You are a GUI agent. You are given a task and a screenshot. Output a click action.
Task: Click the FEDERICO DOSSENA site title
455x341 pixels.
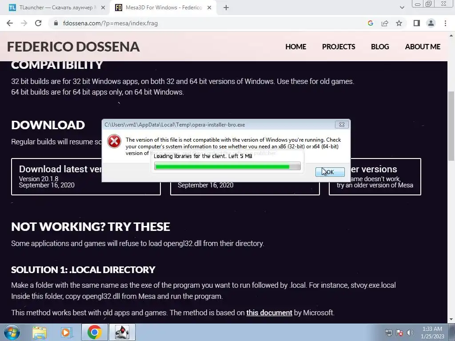(73, 47)
